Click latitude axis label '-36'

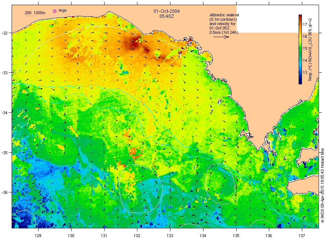coord(5,192)
